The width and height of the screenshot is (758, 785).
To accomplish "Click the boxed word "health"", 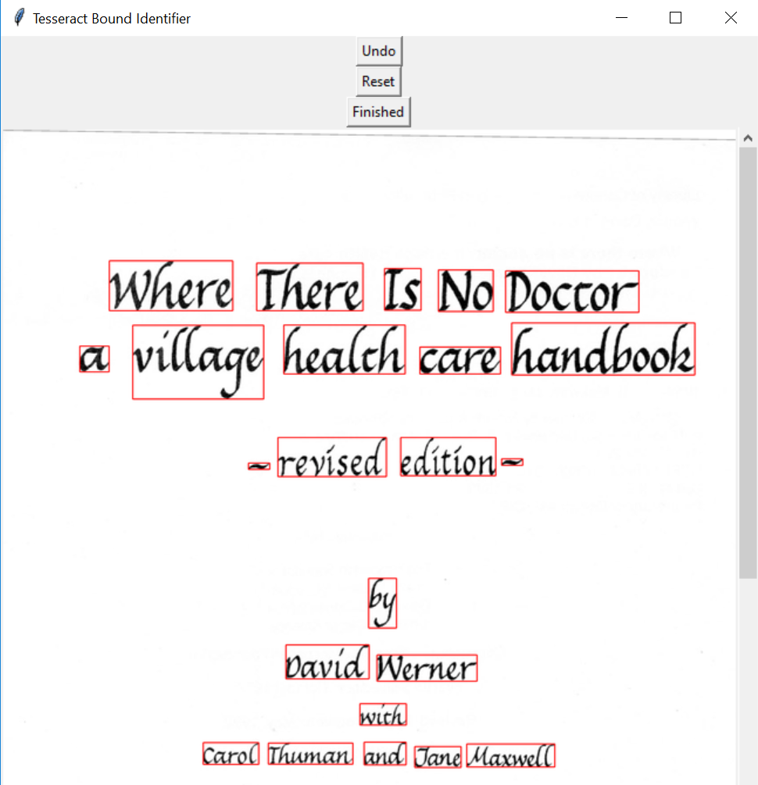I will (x=344, y=349).
